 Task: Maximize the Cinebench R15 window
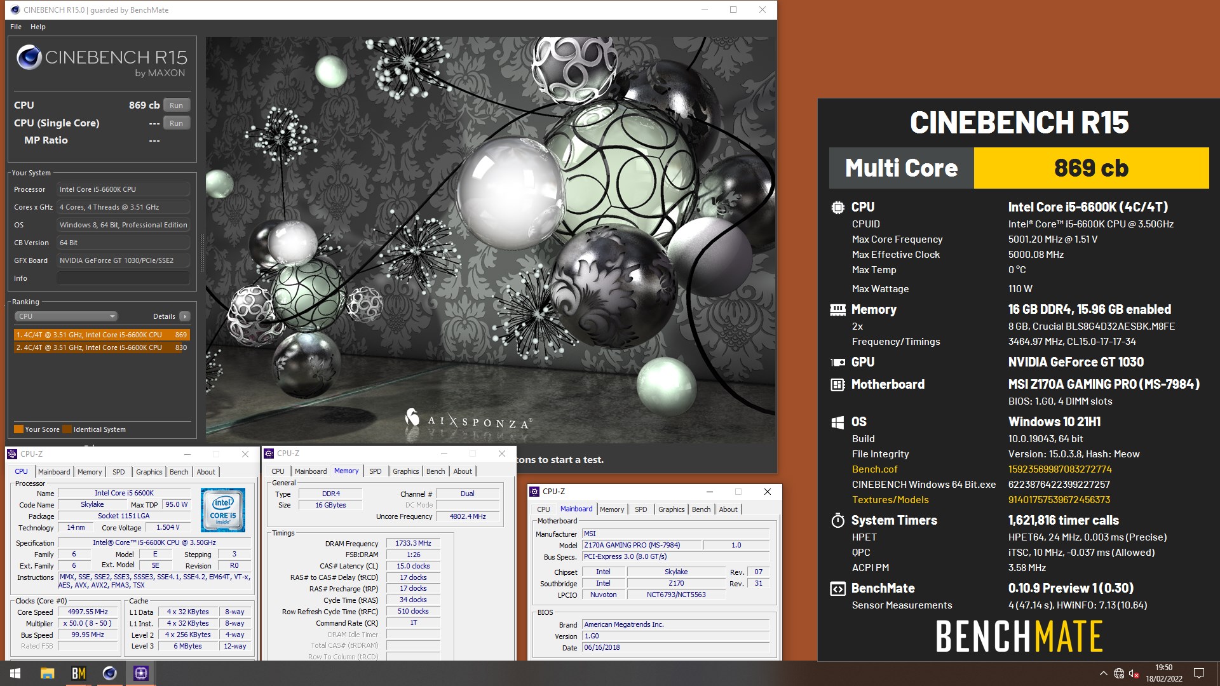[x=733, y=10]
